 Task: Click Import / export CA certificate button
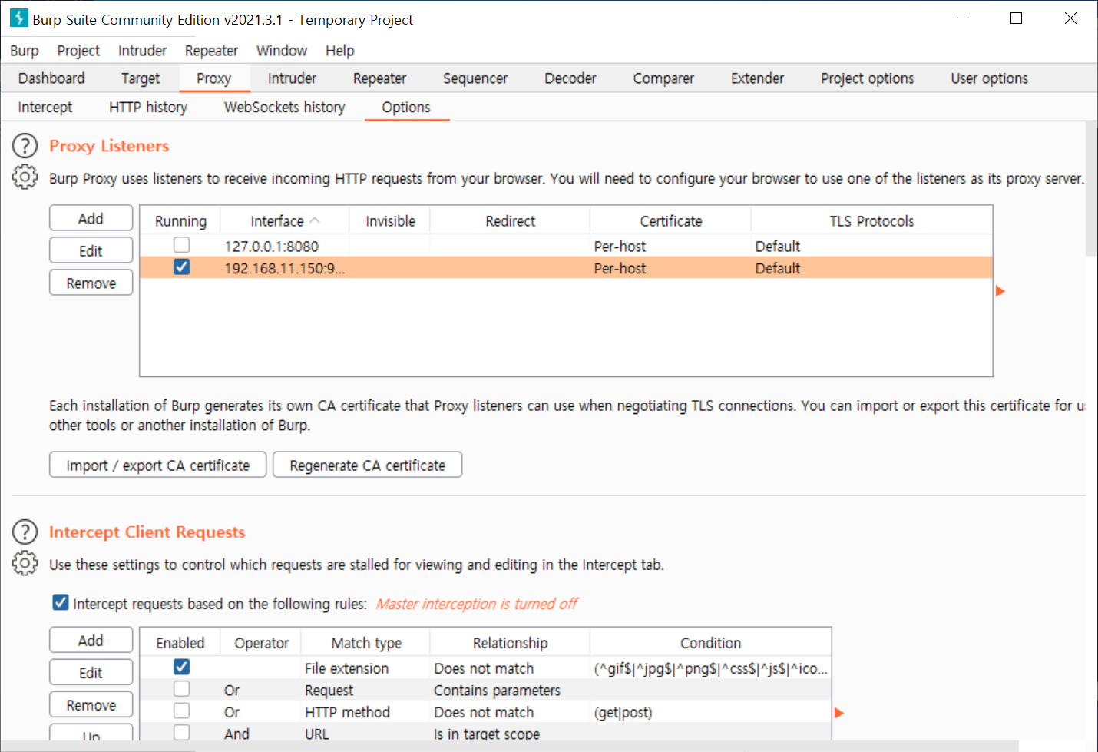[x=157, y=465]
